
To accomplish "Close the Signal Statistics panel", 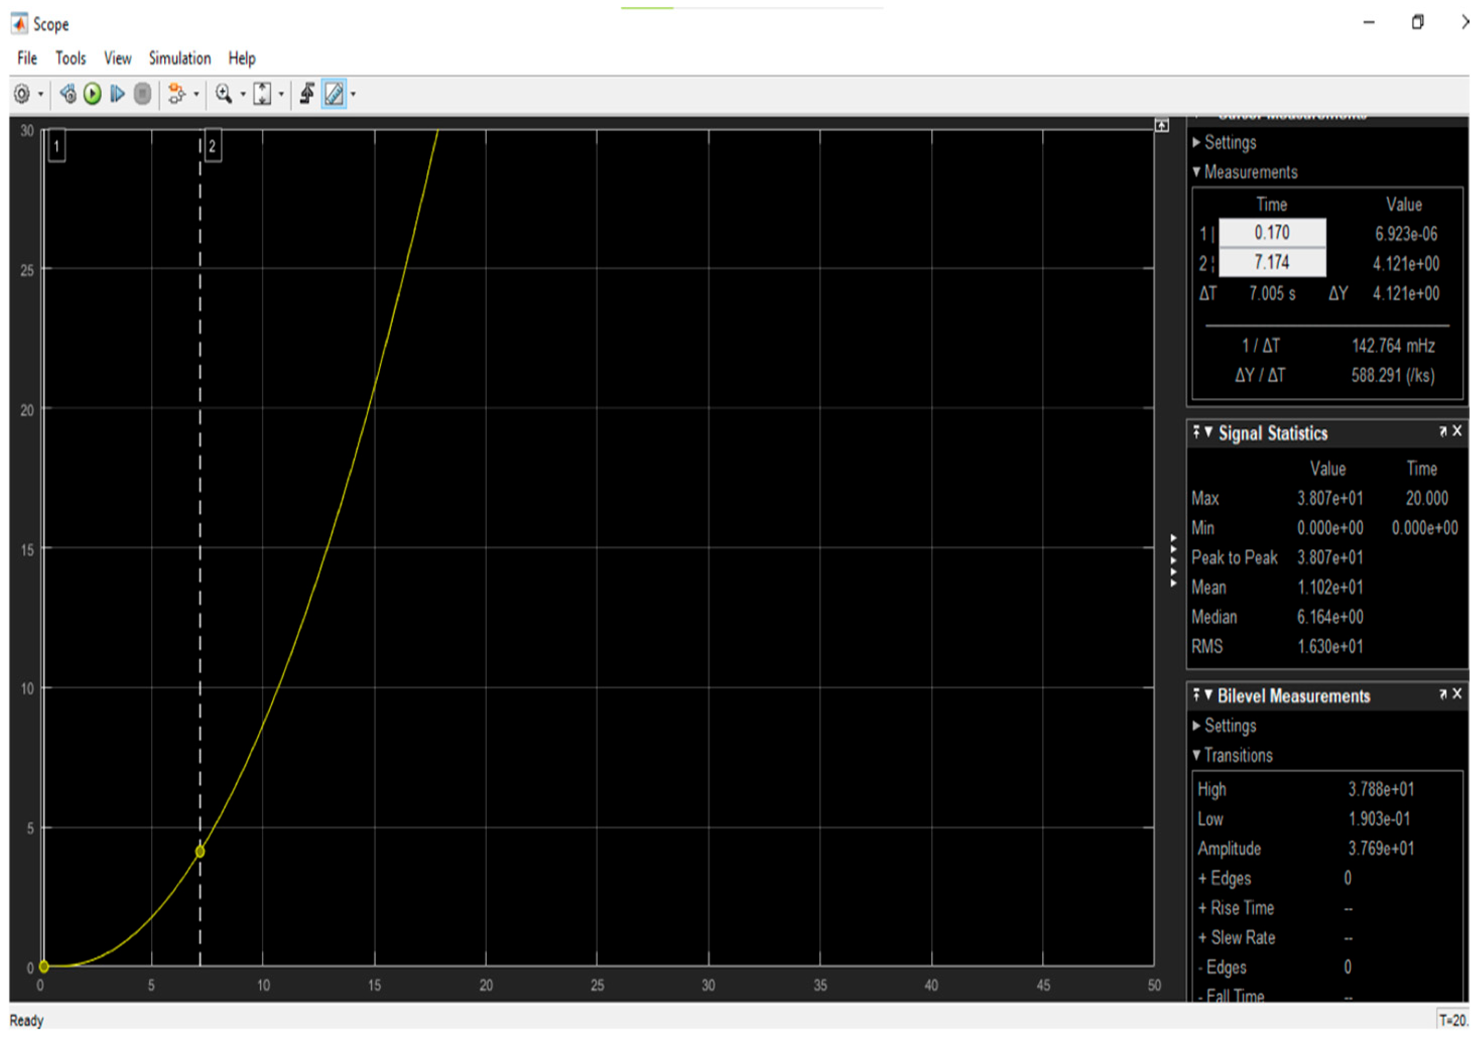I will click(1457, 431).
